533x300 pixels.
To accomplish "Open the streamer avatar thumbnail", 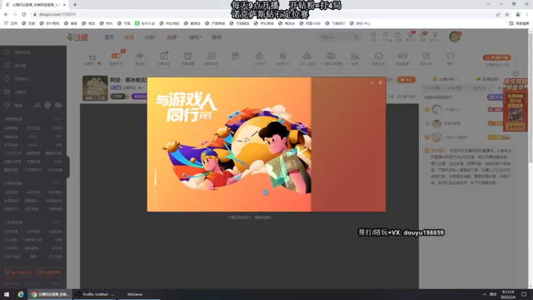I will (x=95, y=88).
